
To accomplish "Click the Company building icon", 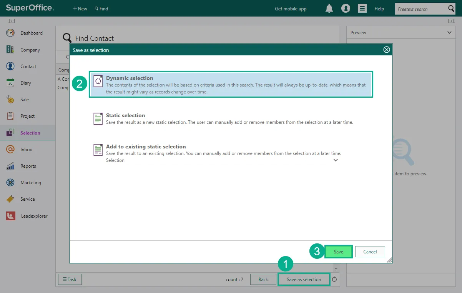I will [10, 50].
